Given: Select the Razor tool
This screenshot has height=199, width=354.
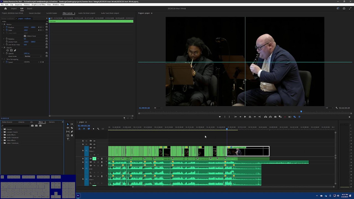Looking at the screenshot, I should tap(72, 128).
